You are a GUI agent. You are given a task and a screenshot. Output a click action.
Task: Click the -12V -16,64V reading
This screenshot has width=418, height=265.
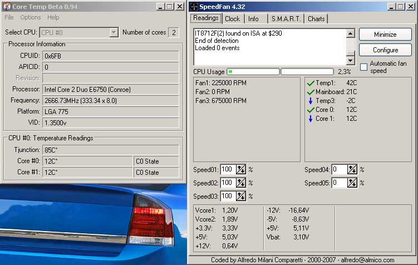[x=288, y=210]
